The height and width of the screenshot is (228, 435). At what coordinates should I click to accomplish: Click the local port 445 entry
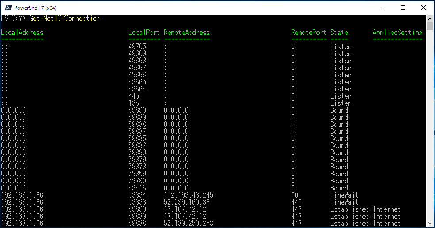(134, 96)
